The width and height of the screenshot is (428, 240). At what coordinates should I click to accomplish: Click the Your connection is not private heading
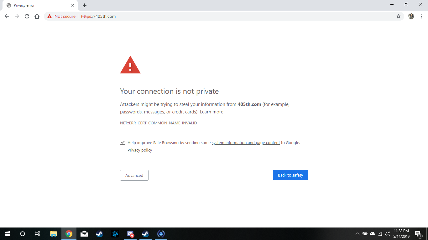[169, 91]
